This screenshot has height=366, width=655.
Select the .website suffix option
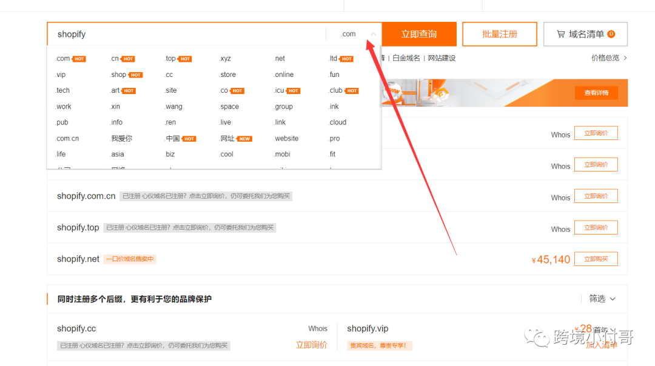(286, 139)
